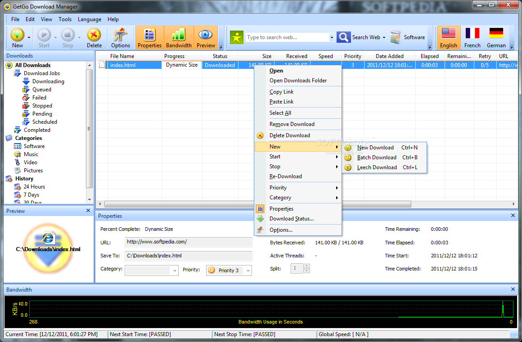Open the Tools menu
522x342 pixels.
[65, 19]
